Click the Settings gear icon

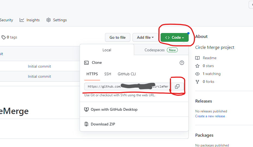(x=49, y=20)
